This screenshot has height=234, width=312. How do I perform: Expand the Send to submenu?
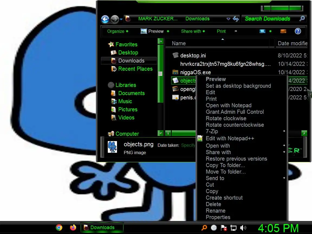[x=242, y=178]
